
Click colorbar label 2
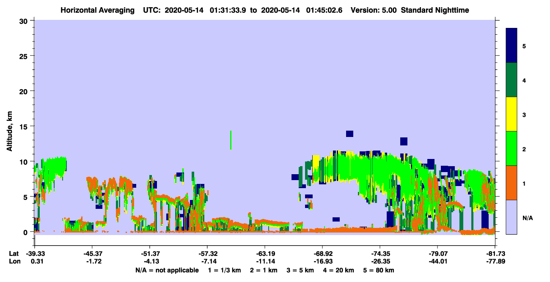click(x=524, y=148)
